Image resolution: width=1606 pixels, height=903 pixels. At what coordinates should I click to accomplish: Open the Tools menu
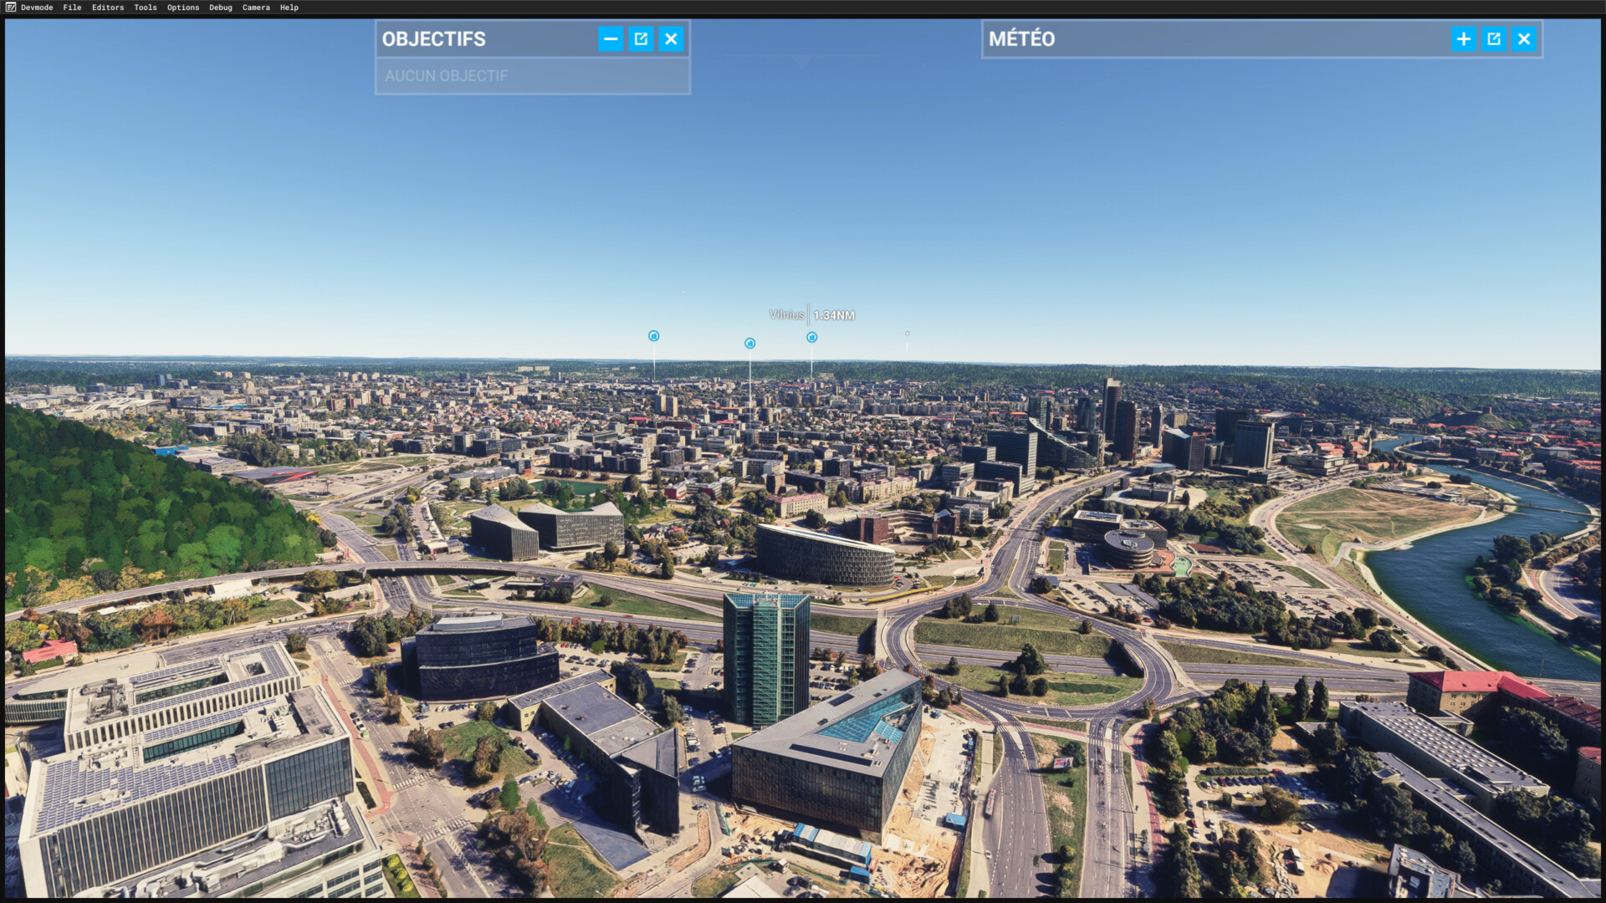146,8
